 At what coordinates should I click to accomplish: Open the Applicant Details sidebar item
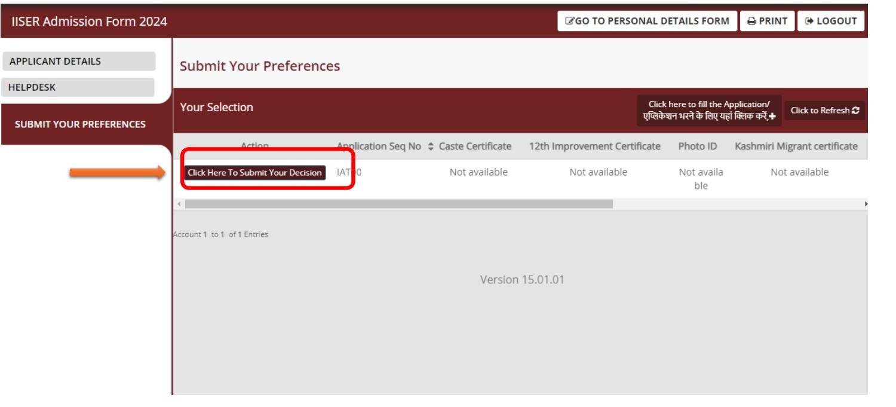[79, 62]
